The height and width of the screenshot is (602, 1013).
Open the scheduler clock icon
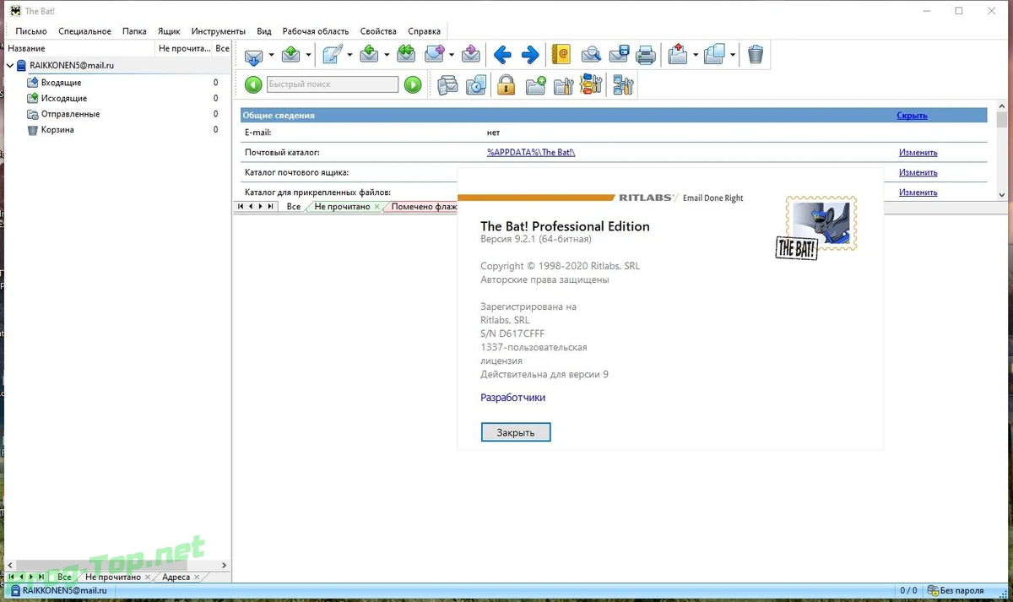[x=476, y=84]
